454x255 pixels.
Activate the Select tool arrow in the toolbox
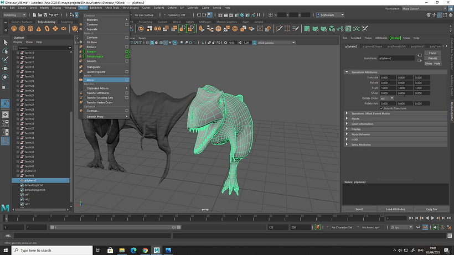[5, 42]
